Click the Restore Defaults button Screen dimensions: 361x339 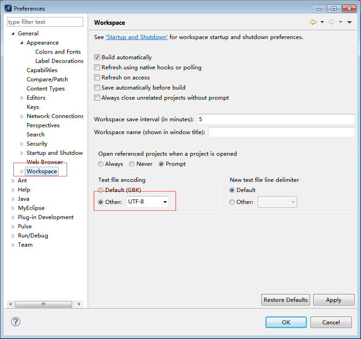[286, 300]
